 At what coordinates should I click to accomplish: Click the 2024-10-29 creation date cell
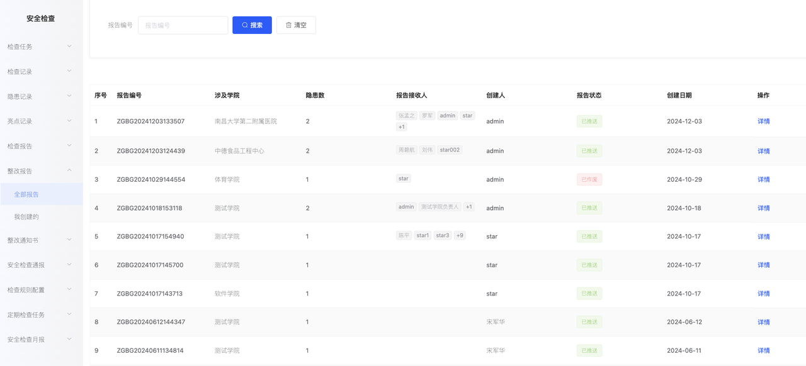coord(684,179)
